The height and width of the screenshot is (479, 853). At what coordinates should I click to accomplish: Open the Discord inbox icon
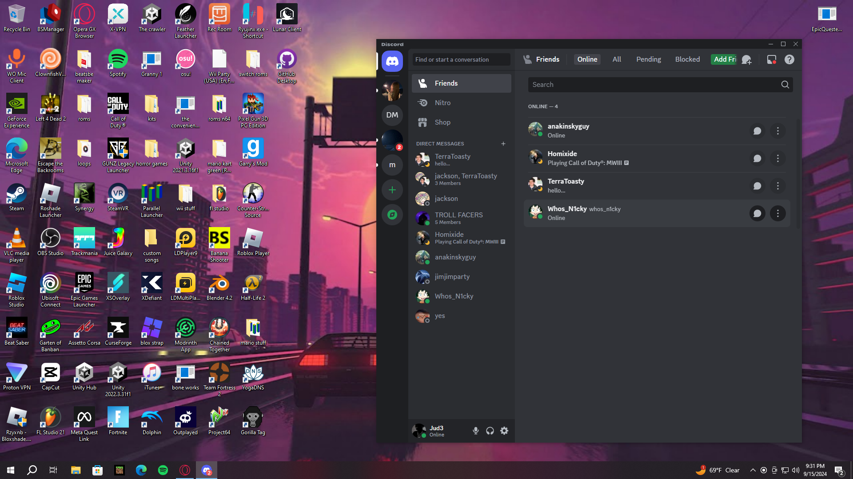point(772,60)
